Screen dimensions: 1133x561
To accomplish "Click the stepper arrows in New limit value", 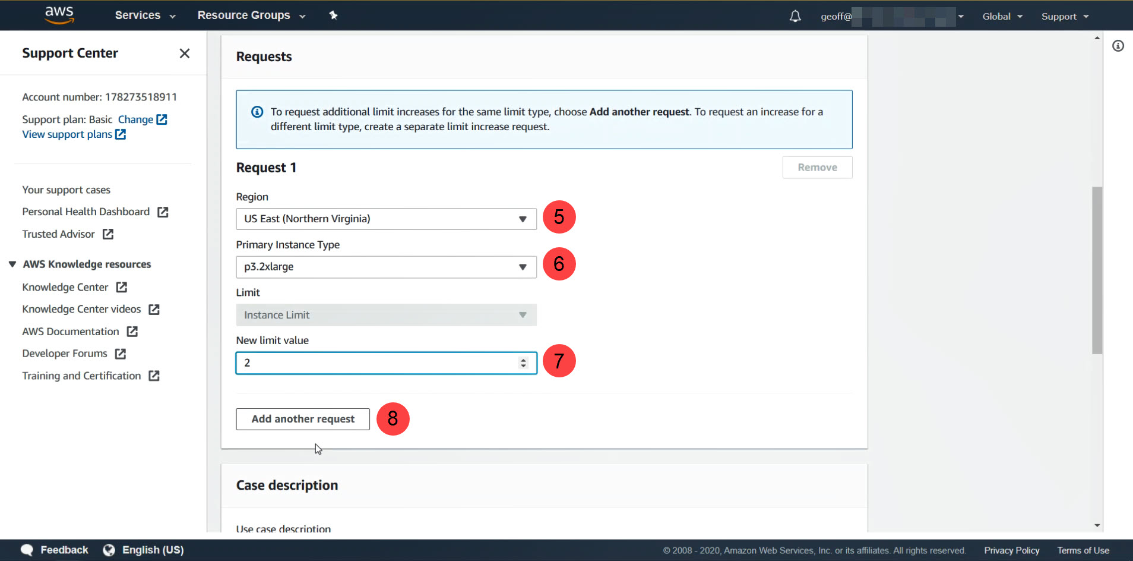I will pos(523,363).
